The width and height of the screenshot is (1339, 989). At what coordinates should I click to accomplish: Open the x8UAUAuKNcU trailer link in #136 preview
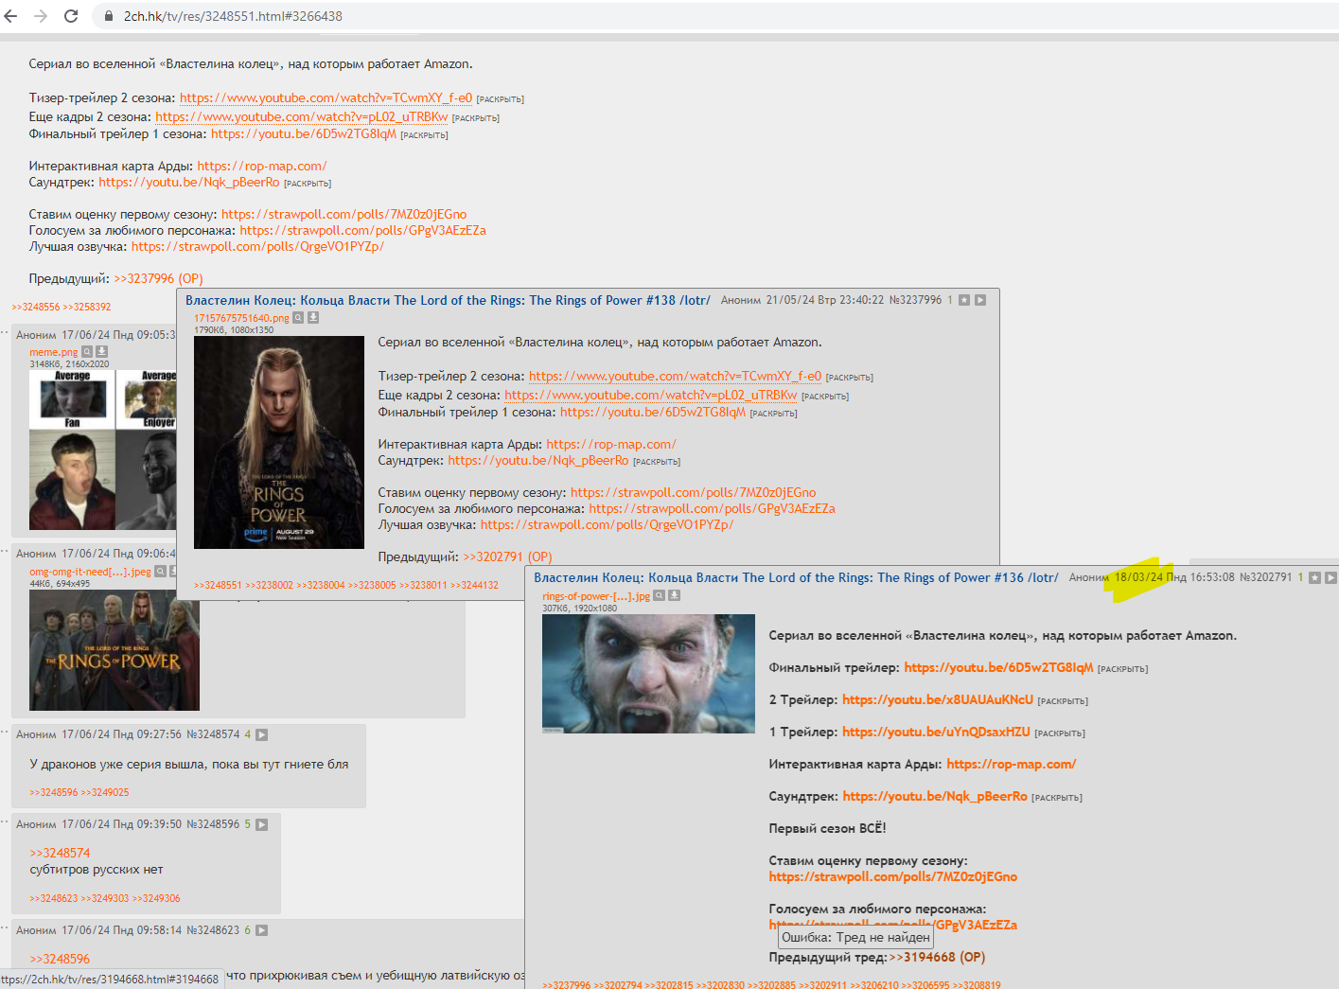938,699
